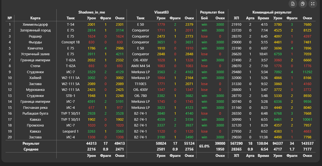Select the Viasat83 player header
Screen dimensions: 322x166
click(161, 12)
